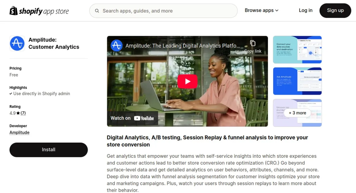Select the 4.9 rating value
356x193 pixels.
12,113
